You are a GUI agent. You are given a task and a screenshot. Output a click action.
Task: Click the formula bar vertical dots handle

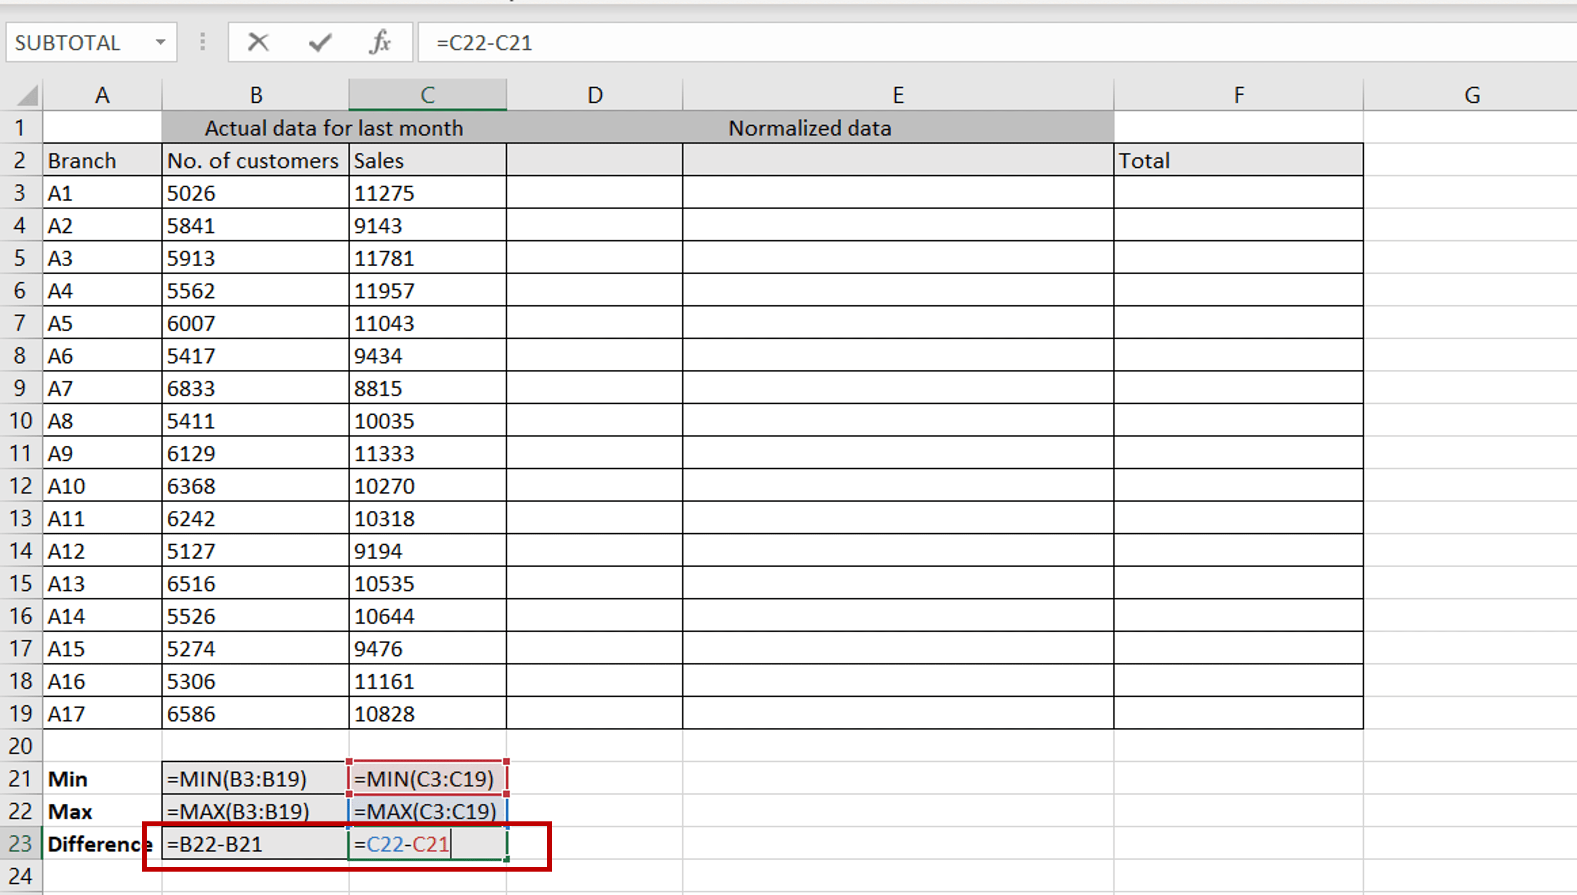202,43
